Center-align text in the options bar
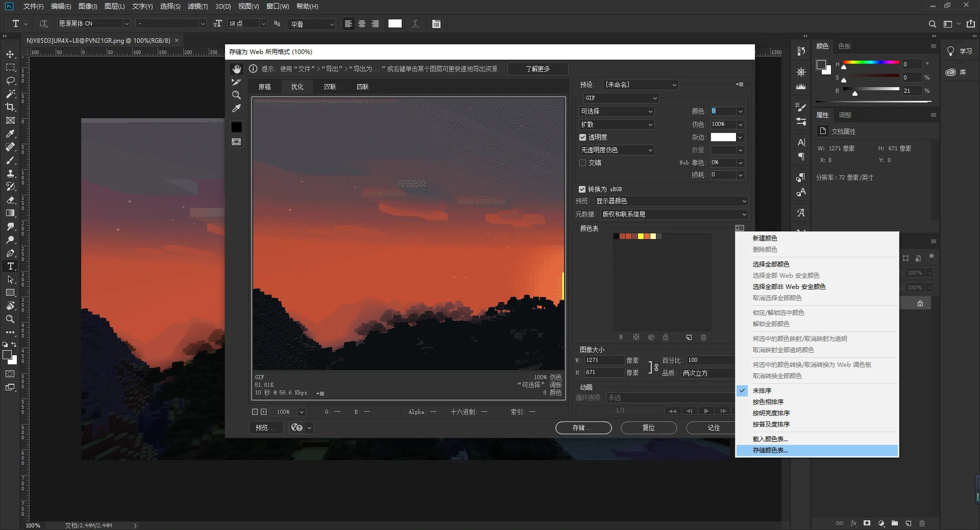The image size is (980, 530). 362,24
